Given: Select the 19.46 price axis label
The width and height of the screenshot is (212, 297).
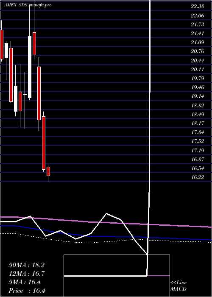Looking at the screenshot, I should (x=198, y=87).
